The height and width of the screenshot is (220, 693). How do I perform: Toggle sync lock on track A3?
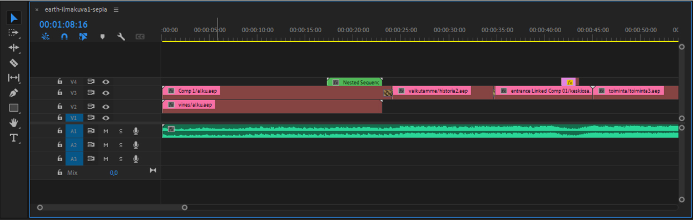[x=91, y=159]
